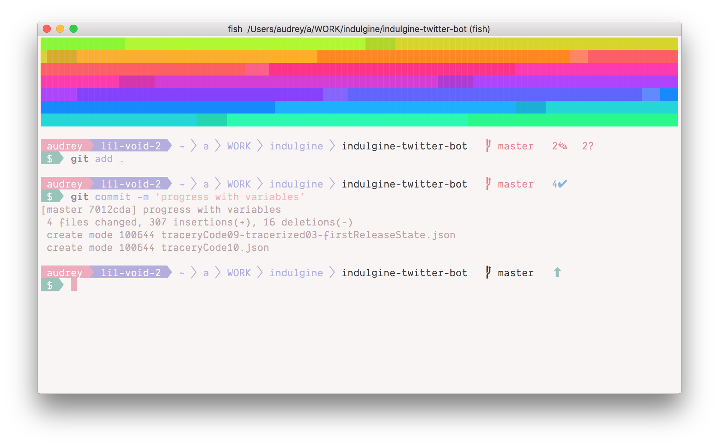Viewport: 719px width, 447px height.
Task: Click the pink pencil modified-files icon
Action: click(562, 146)
